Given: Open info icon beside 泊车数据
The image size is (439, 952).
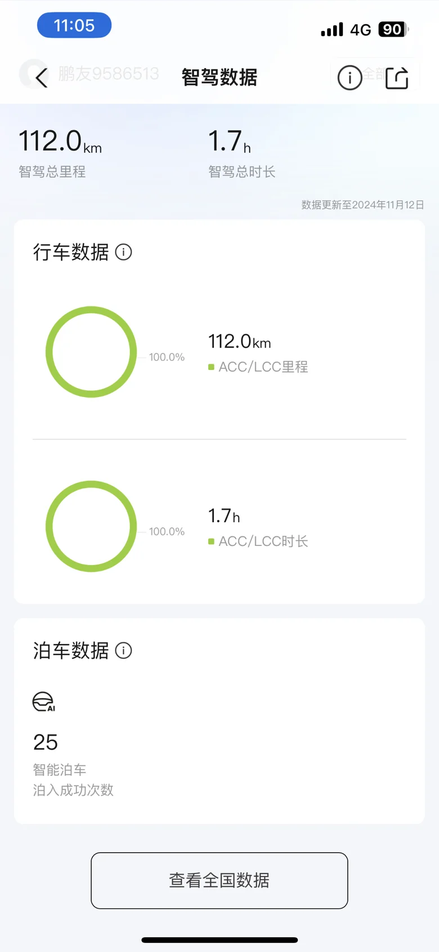Looking at the screenshot, I should [124, 650].
